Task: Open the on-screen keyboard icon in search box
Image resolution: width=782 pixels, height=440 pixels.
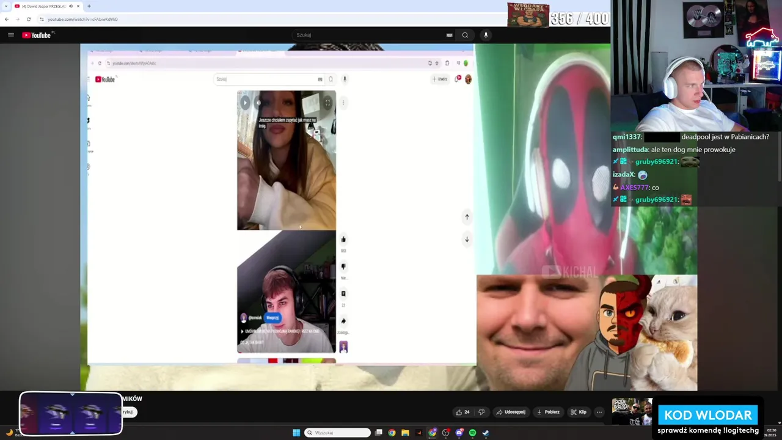Action: pyautogui.click(x=450, y=35)
